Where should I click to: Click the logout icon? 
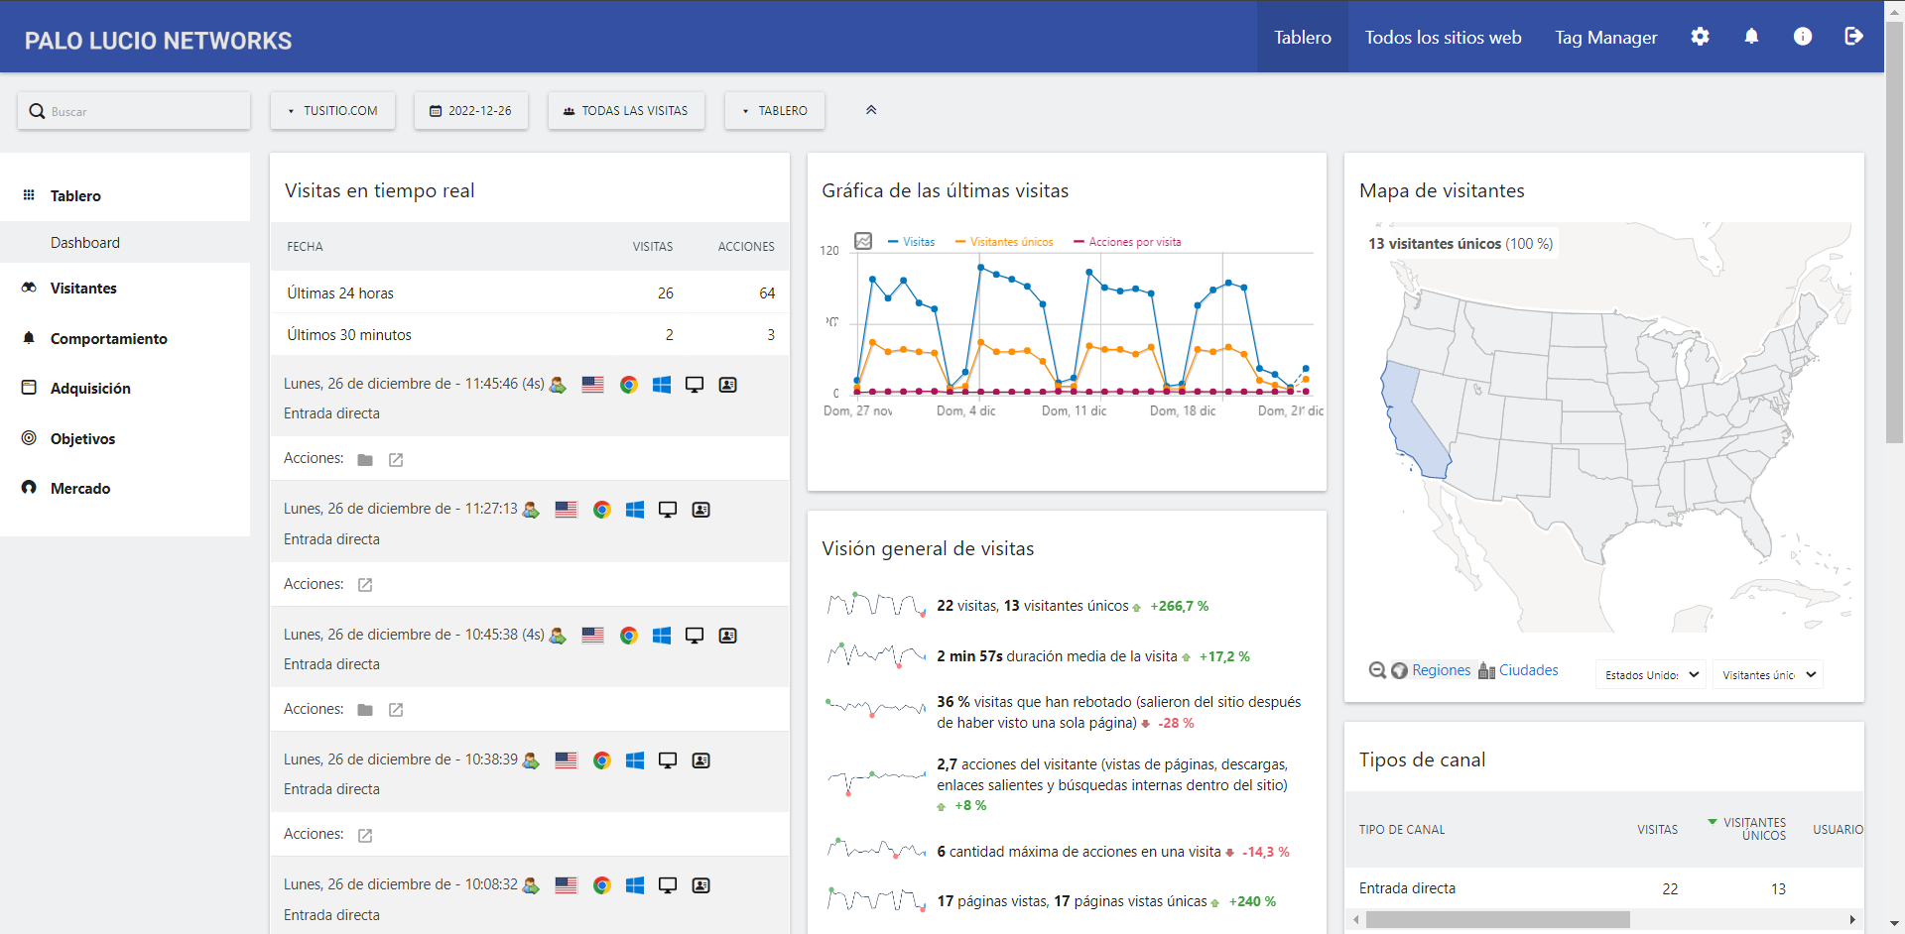point(1853,37)
